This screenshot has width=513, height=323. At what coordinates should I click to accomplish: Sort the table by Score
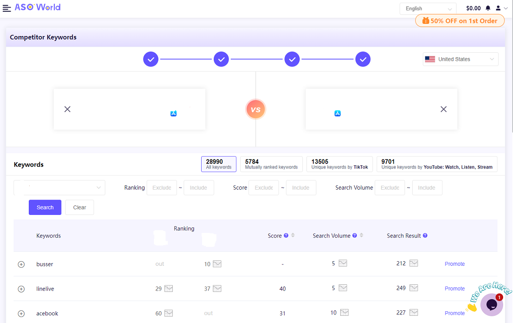(293, 235)
